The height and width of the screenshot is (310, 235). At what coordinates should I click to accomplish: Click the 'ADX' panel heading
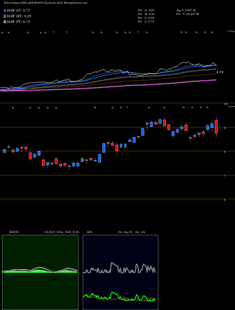click(x=90, y=232)
